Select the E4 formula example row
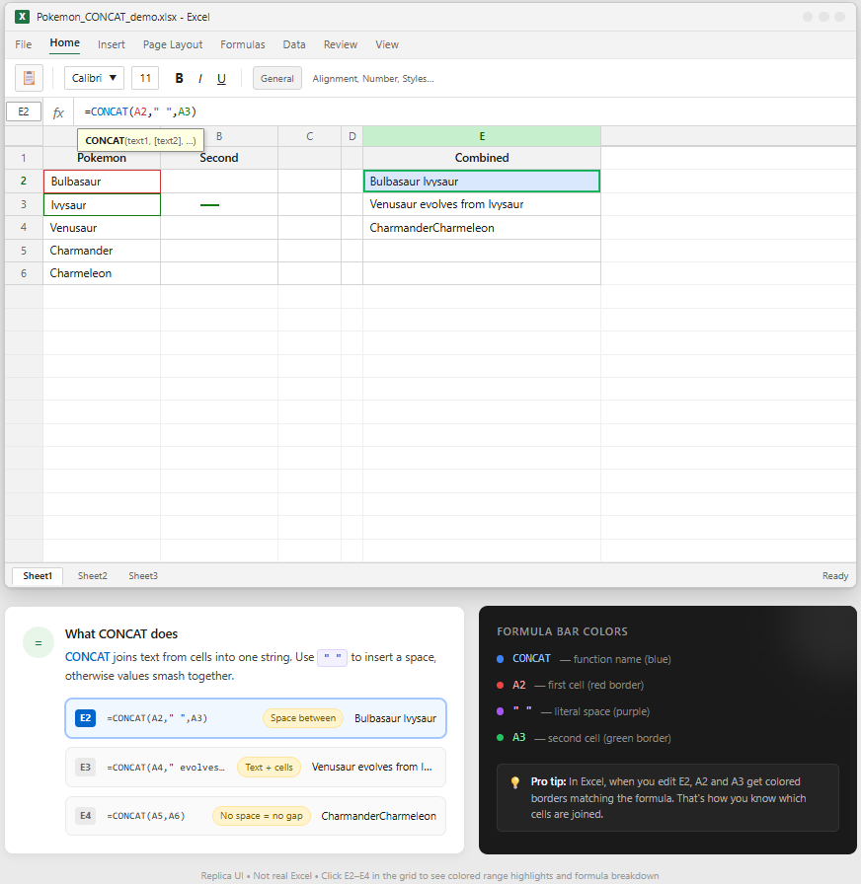This screenshot has height=884, width=861. [x=256, y=816]
